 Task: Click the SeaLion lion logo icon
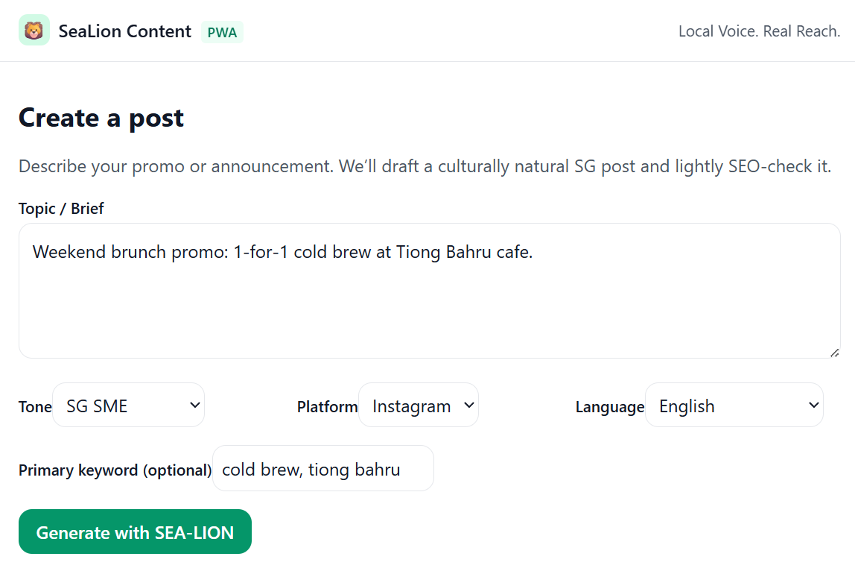coord(34,30)
